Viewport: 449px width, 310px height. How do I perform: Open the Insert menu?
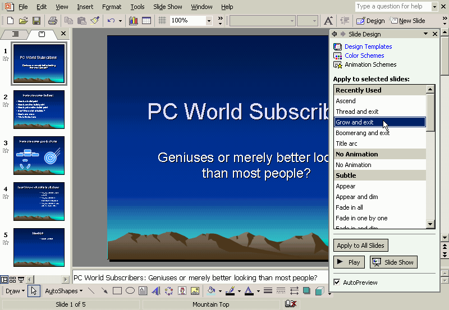(x=85, y=7)
